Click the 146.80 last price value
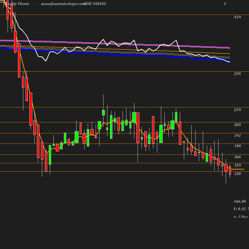This screenshot has height=249, width=249. 240,201
